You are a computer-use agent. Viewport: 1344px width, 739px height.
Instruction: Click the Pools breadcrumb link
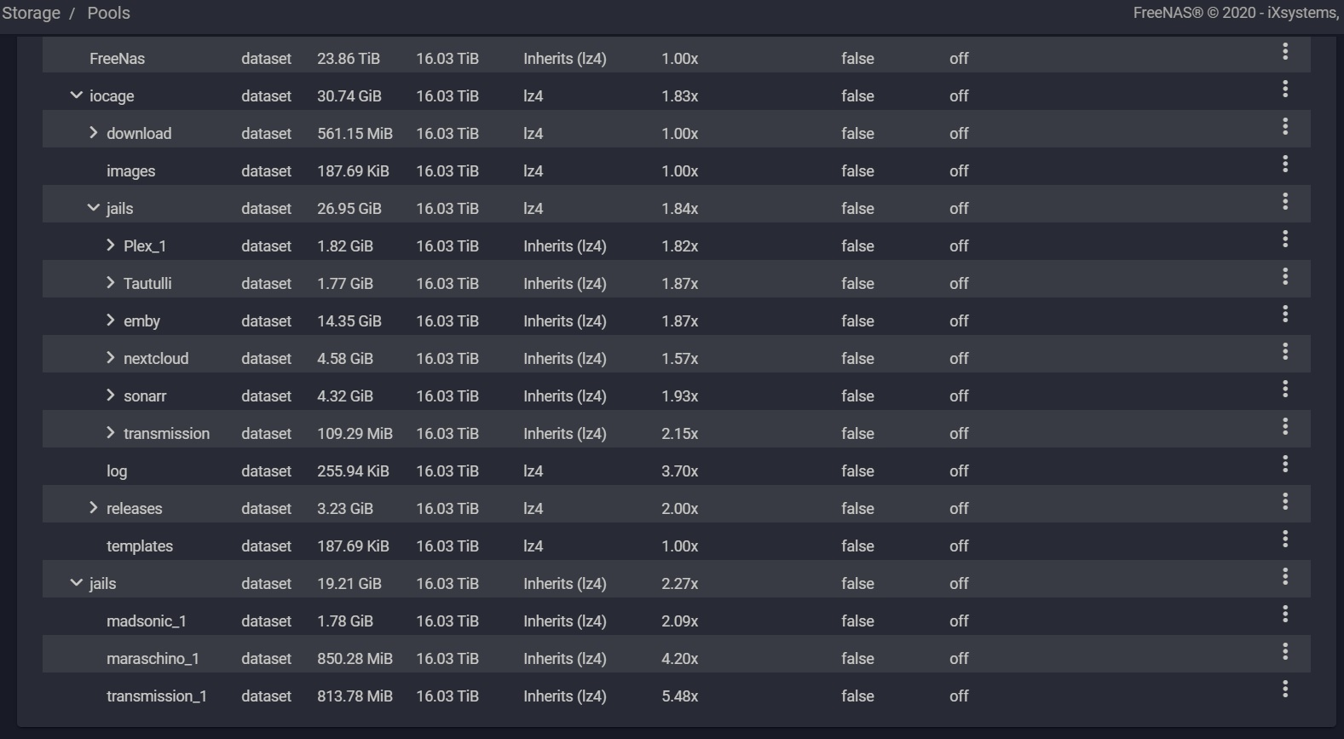108,14
